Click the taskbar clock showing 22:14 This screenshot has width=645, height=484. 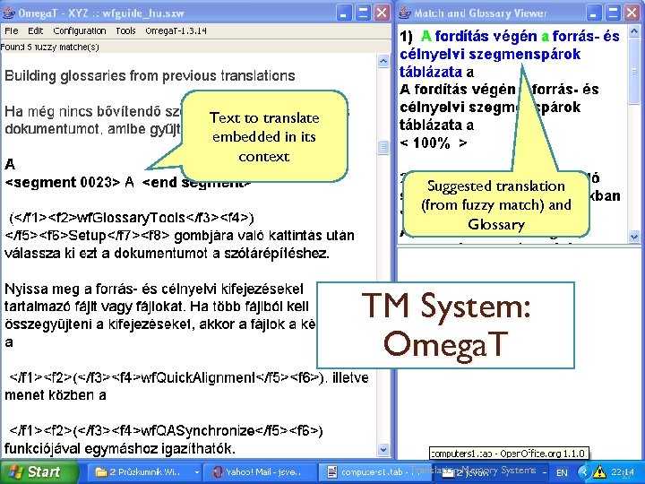coord(623,472)
